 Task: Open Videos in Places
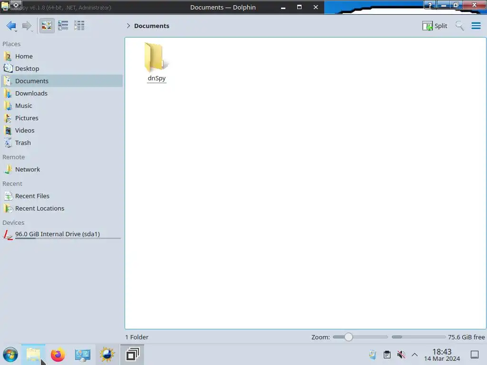[x=61, y=131]
